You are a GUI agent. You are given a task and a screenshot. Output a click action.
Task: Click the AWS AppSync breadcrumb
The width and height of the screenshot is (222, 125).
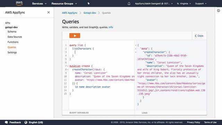point(70,13)
